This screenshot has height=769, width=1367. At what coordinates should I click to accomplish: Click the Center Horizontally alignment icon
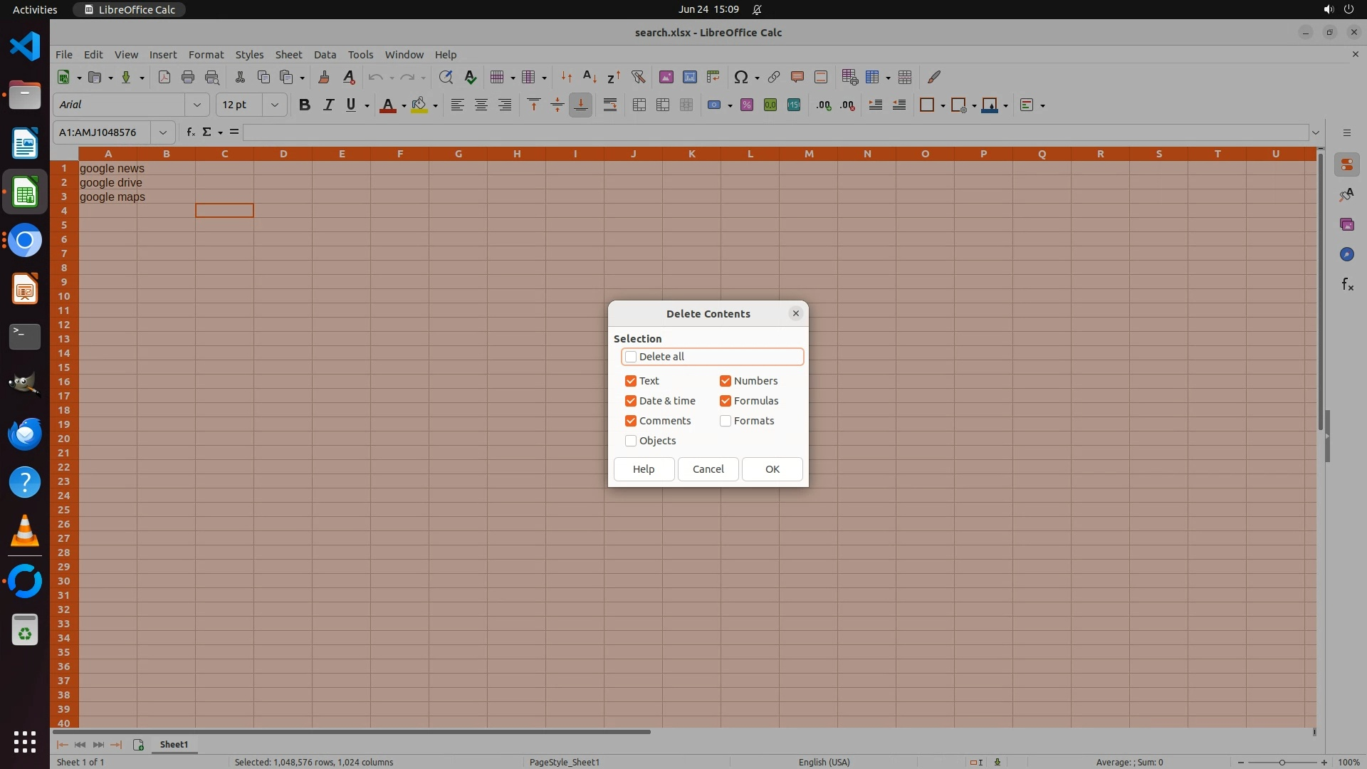click(481, 105)
